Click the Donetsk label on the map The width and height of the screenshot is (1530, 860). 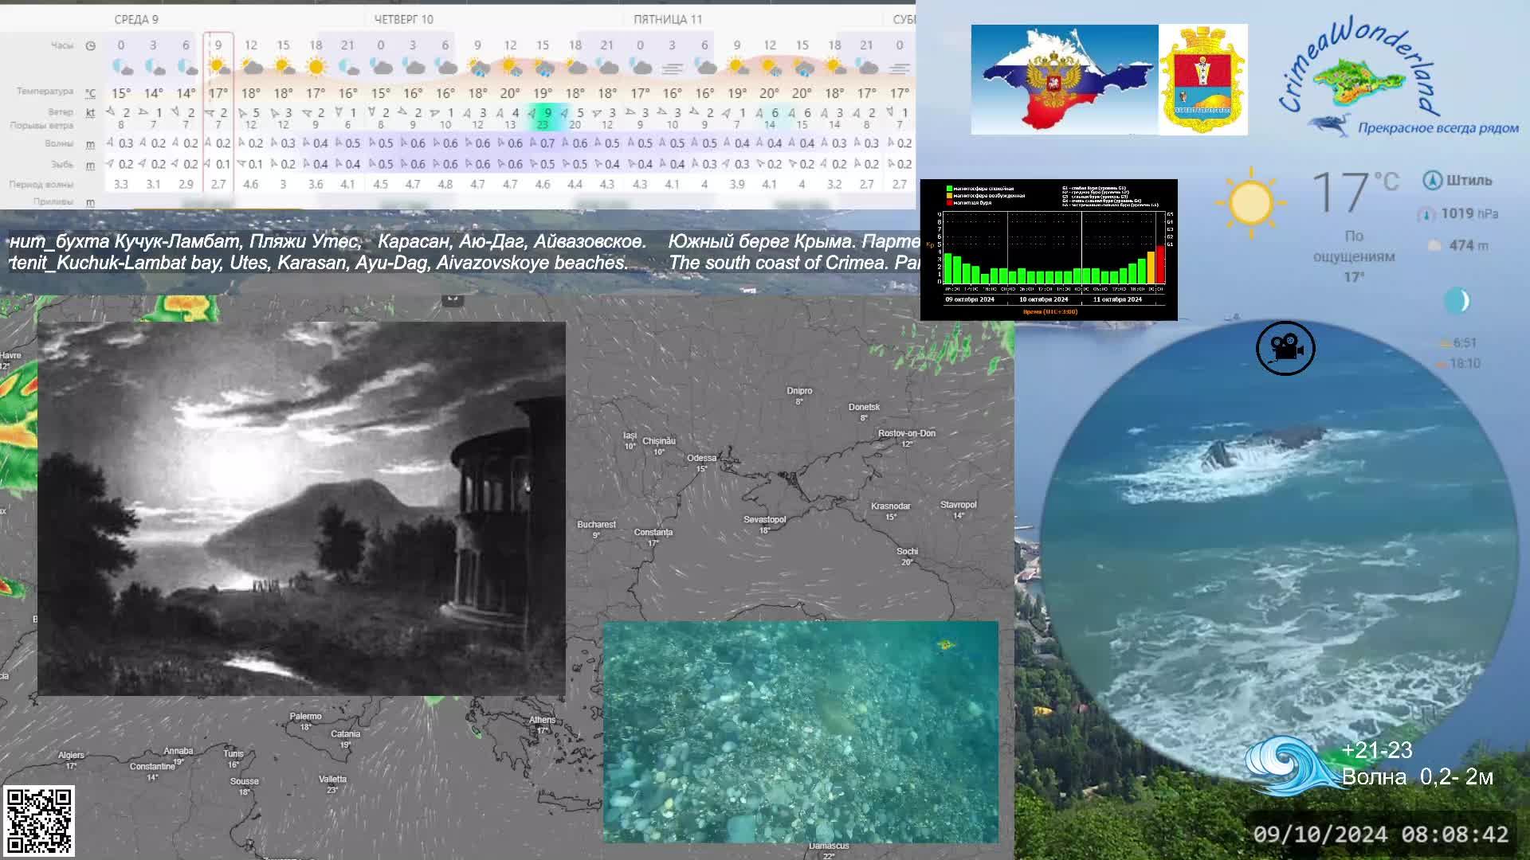point(864,407)
